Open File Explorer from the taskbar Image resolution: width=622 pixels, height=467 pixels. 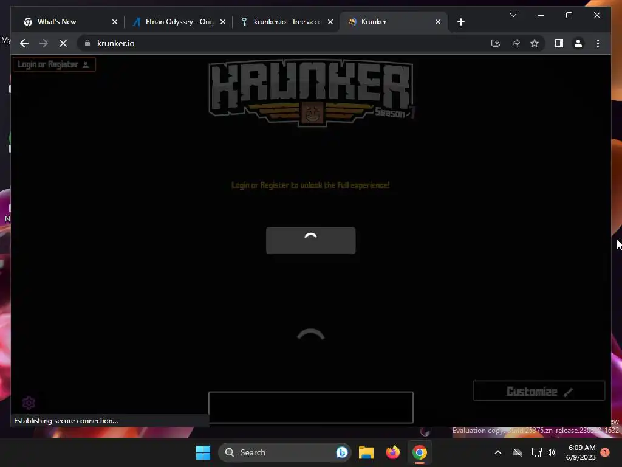[x=366, y=452]
